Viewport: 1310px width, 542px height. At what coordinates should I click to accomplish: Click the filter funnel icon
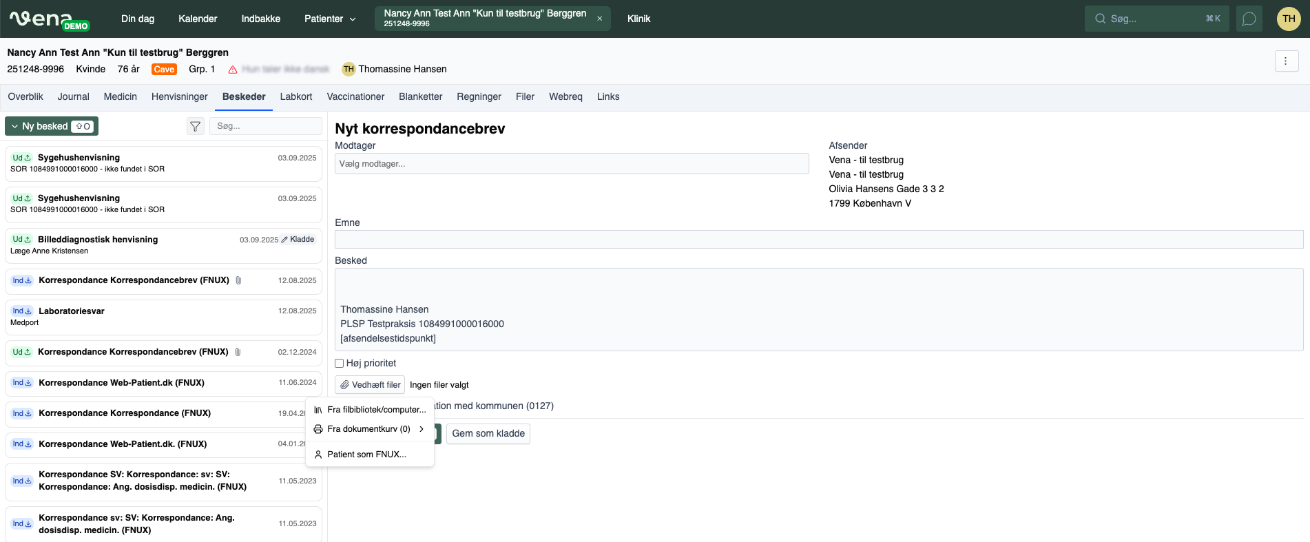pyautogui.click(x=196, y=126)
